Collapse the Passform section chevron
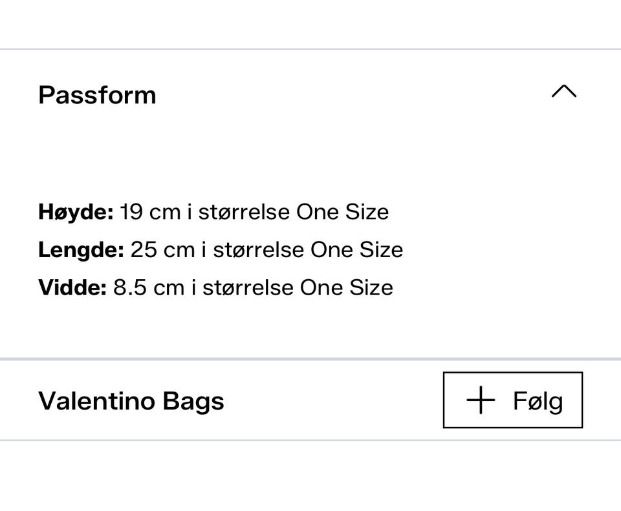 pos(563,92)
